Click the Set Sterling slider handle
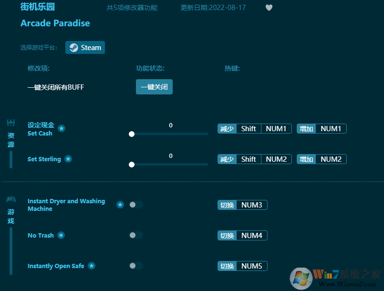The height and width of the screenshot is (291, 384). 132,165
